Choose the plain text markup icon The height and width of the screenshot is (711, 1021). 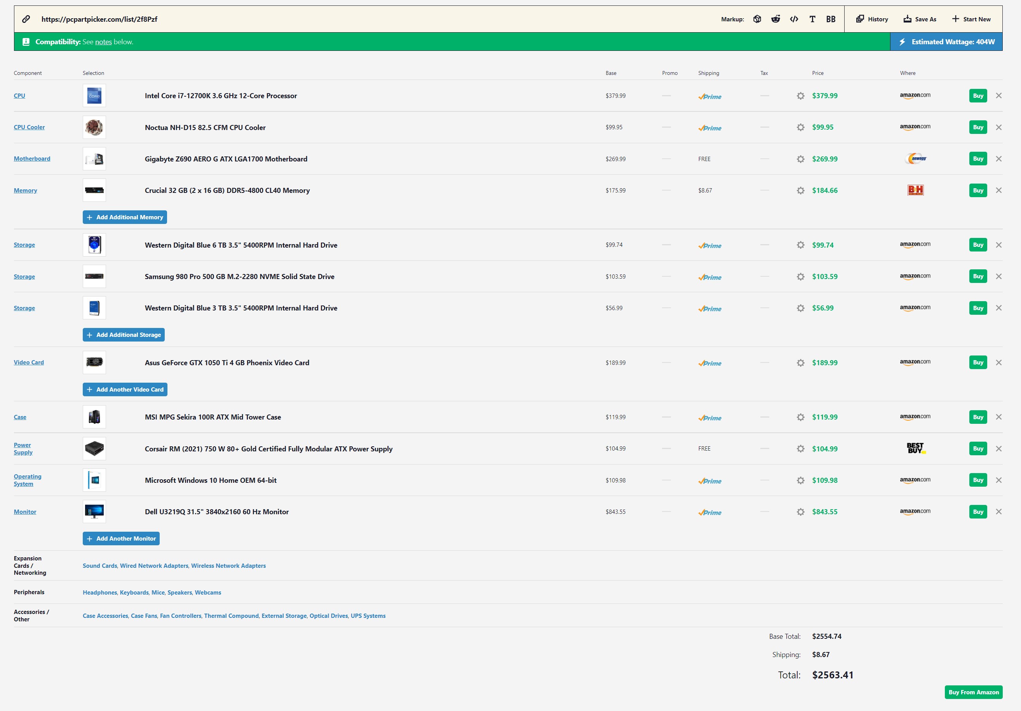(812, 19)
